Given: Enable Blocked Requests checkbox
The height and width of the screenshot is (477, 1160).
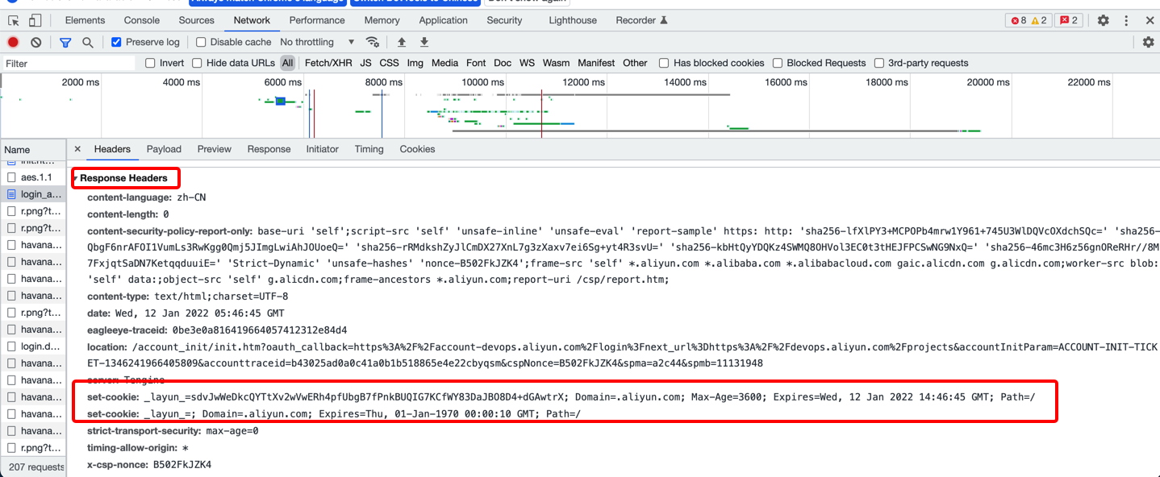Looking at the screenshot, I should click(778, 63).
